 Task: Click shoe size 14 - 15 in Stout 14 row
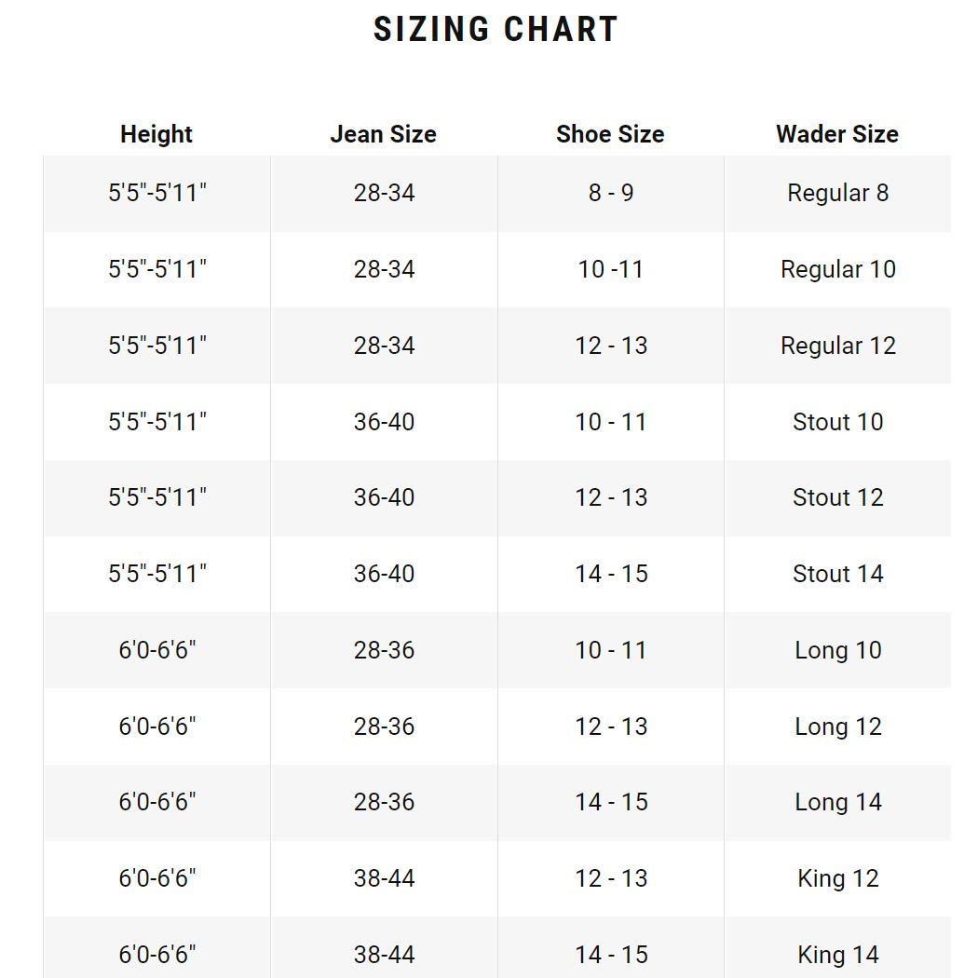611,574
